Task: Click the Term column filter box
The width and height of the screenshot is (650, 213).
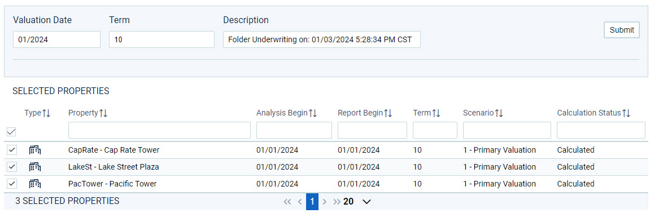Action: click(435, 130)
